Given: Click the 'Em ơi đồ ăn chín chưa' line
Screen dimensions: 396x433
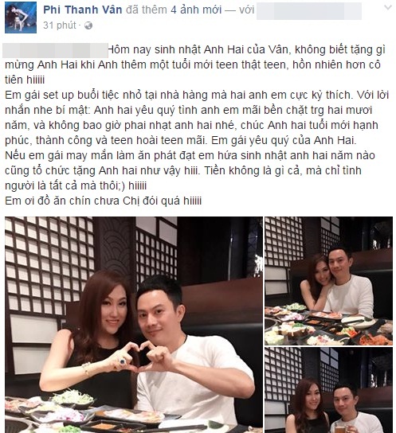Looking at the screenshot, I should (x=103, y=201).
